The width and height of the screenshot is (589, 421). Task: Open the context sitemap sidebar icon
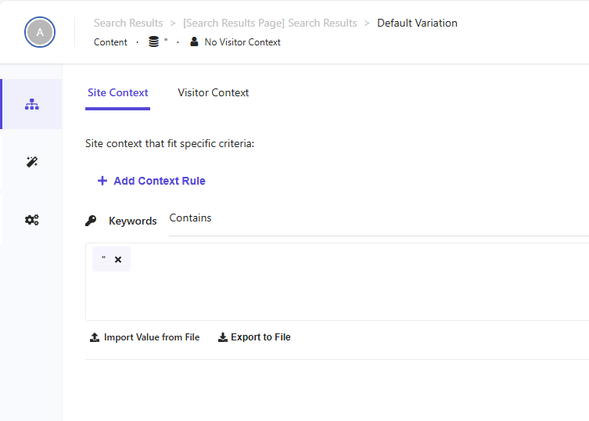pos(31,104)
